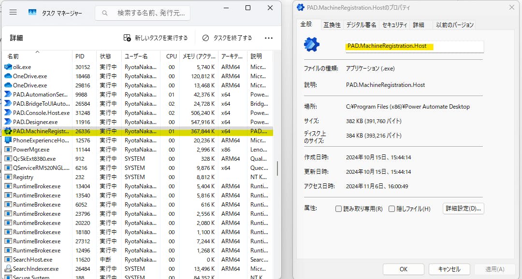Sort by the CPU column header
The height and width of the screenshot is (279, 522).
[x=170, y=56]
